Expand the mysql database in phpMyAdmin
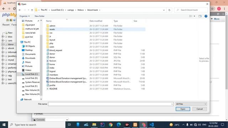Screen dimensions: 228x128 2,60
